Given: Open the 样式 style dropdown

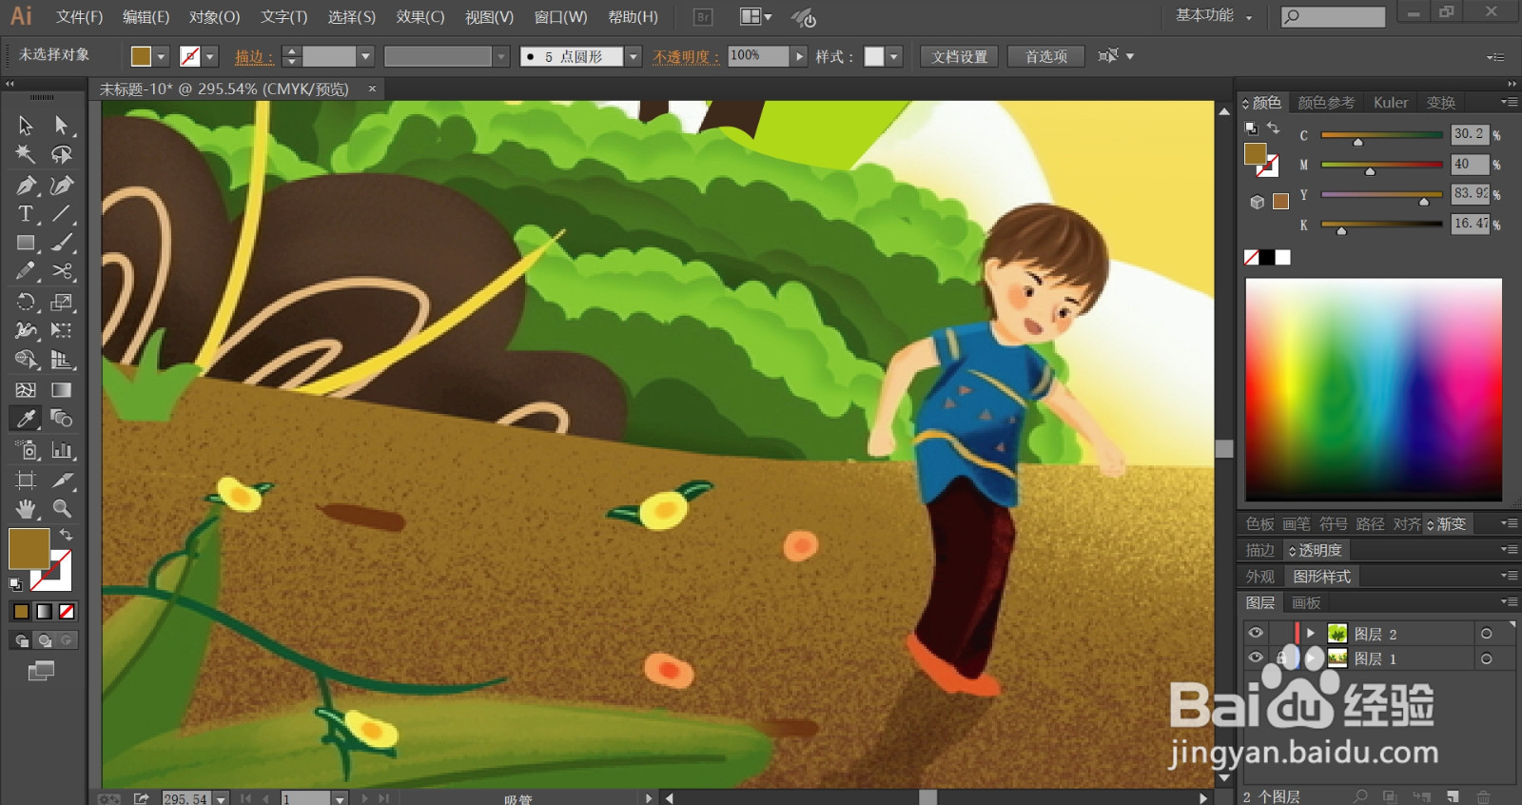Looking at the screenshot, I should point(893,57).
